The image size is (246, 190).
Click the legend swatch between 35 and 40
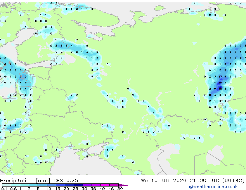click(96, 185)
